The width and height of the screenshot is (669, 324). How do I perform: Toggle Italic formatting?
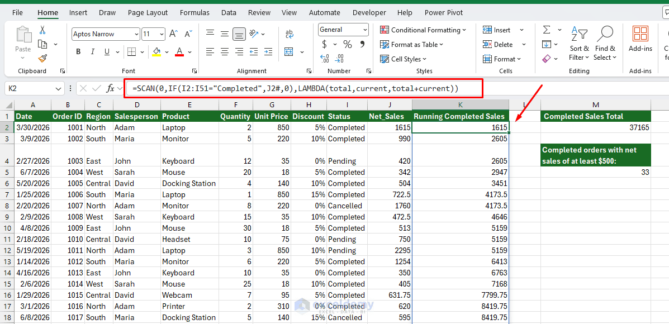(93, 51)
